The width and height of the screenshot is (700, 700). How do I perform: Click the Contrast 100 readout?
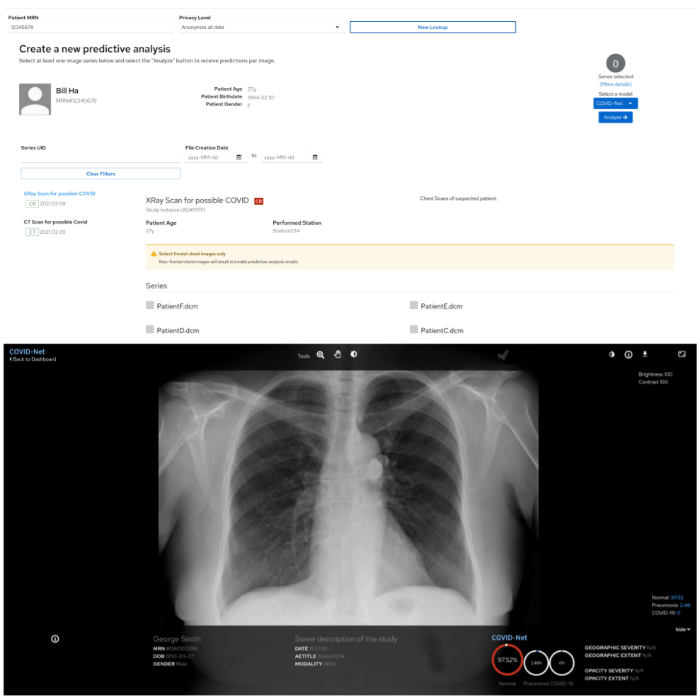[653, 382]
